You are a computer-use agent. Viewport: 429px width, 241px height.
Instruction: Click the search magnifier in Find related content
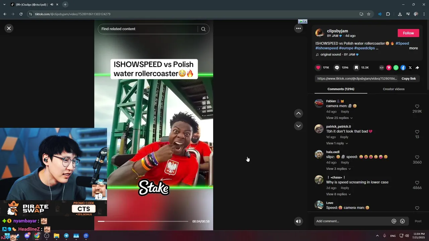pyautogui.click(x=203, y=29)
